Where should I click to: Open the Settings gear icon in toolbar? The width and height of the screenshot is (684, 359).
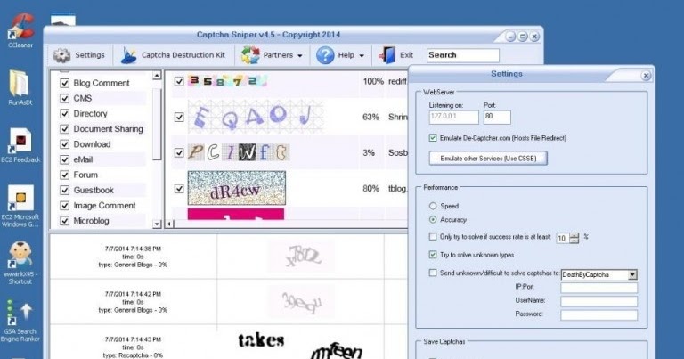click(x=61, y=55)
